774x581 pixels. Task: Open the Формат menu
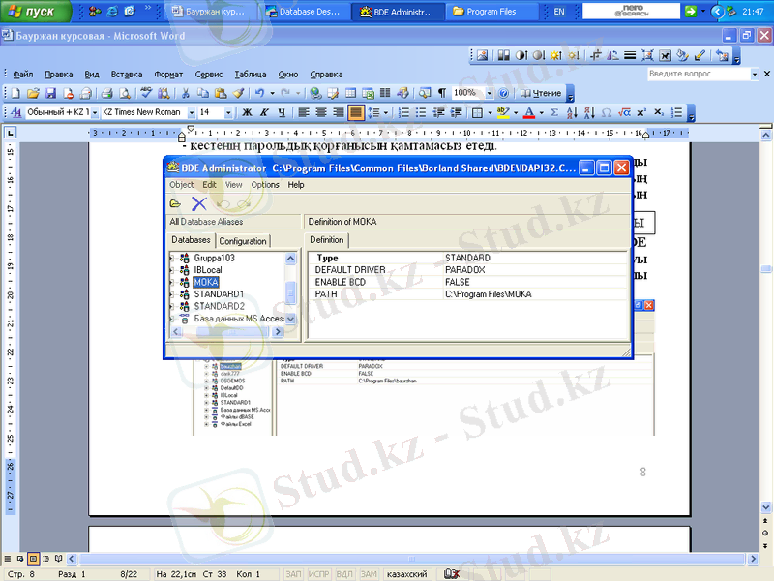click(x=168, y=75)
